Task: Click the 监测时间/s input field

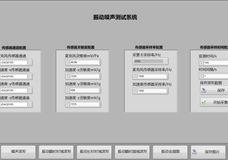Action: point(216,63)
